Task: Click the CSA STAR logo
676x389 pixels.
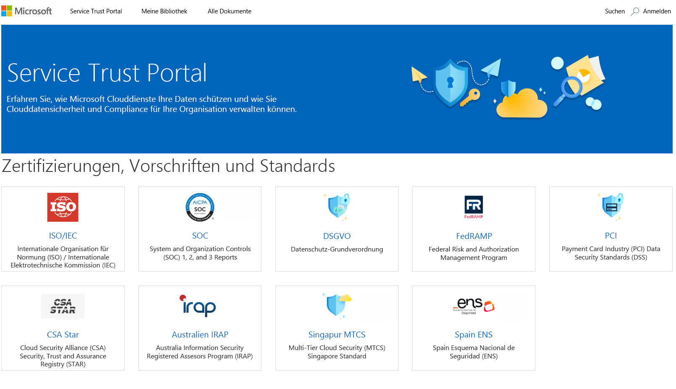Action: coord(63,306)
